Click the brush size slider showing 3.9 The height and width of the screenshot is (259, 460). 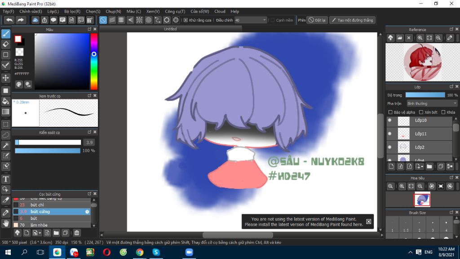click(x=48, y=143)
